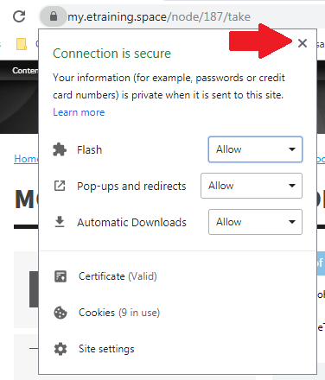The height and width of the screenshot is (380, 325).
Task: Click the padlock site info icon
Action: click(54, 16)
